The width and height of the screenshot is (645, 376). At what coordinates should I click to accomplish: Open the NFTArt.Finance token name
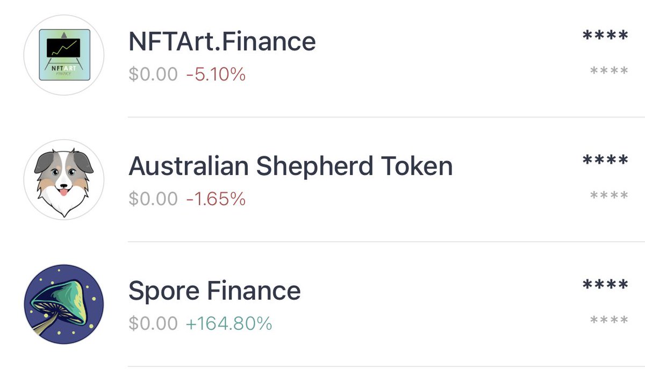click(x=222, y=41)
